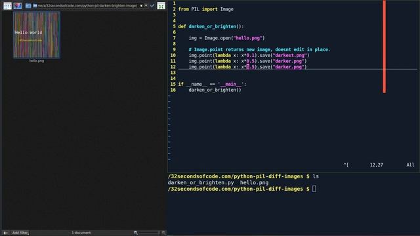Click the checkmark icon beside the address bar
This screenshot has width=420, height=236.
click(x=152, y=6)
